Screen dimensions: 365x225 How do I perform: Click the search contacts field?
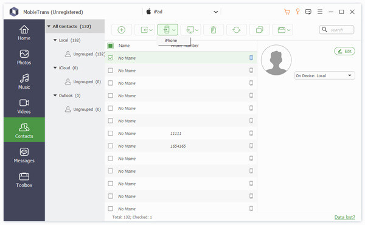pyautogui.click(x=336, y=30)
